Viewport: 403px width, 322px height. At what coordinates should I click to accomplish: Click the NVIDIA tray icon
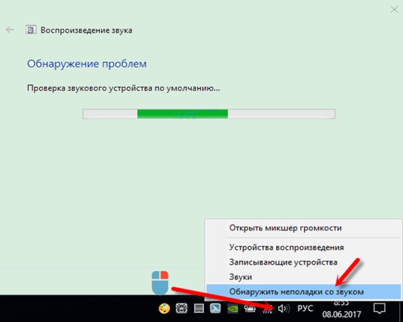233,309
